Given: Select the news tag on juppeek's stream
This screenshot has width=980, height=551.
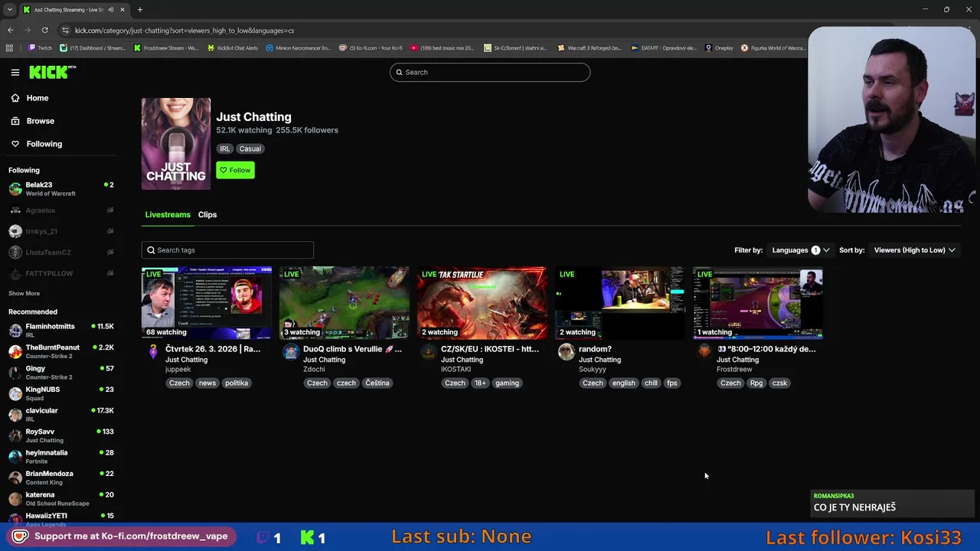Looking at the screenshot, I should 207,383.
